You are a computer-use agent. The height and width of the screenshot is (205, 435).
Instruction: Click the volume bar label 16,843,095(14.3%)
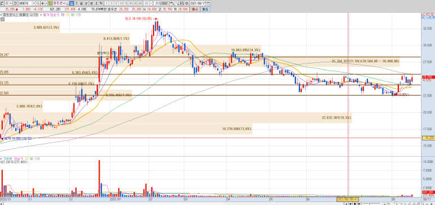[x=246, y=50]
